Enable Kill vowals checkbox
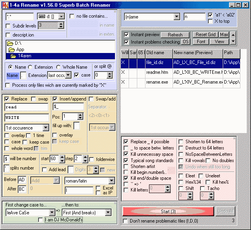 click(x=181, y=161)
